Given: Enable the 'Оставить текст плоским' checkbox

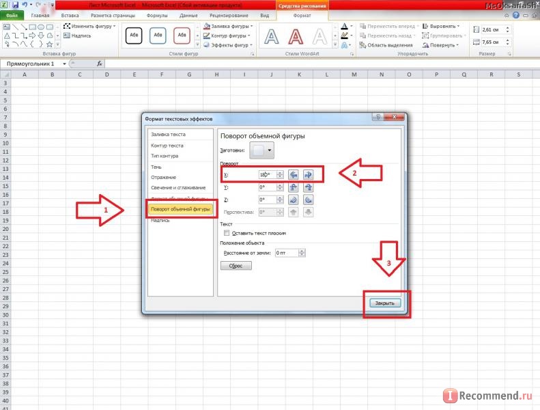Looking at the screenshot, I should (227, 233).
